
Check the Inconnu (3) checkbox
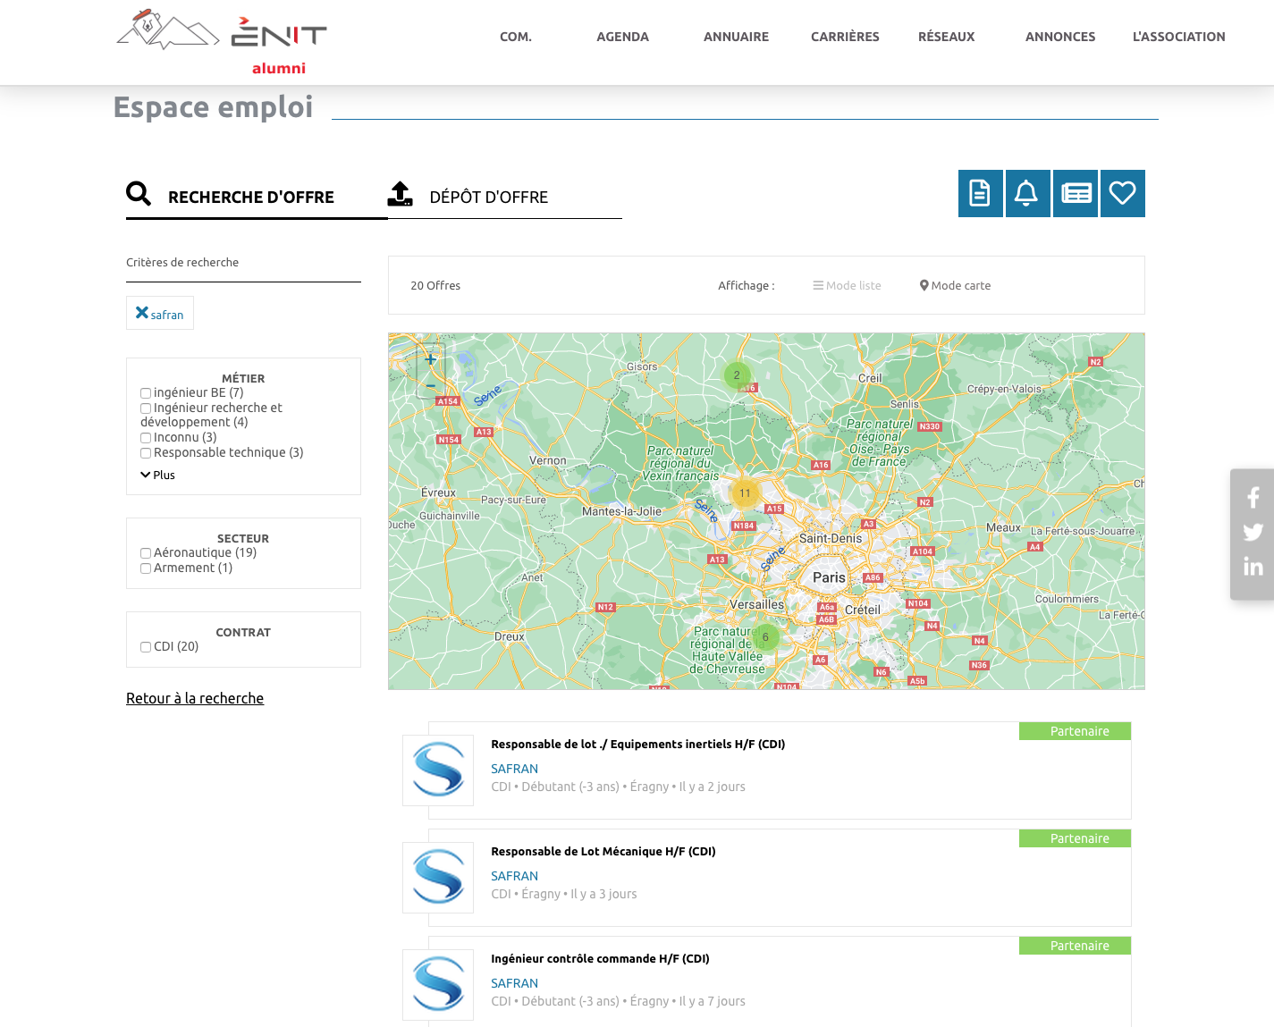coord(146,438)
